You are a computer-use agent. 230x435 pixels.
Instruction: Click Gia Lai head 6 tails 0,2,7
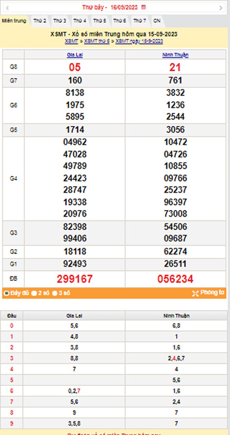74,391
